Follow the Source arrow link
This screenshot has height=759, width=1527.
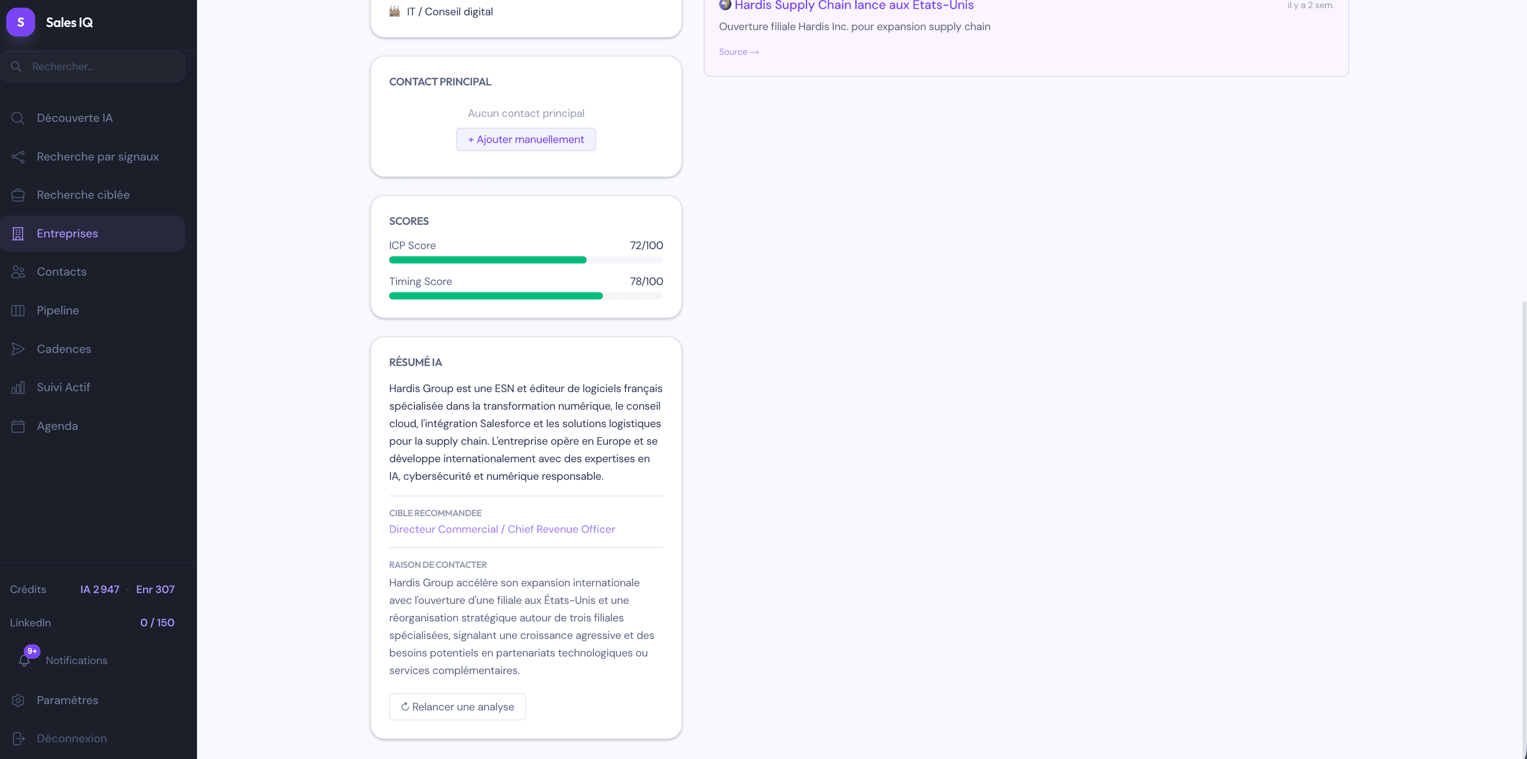pyautogui.click(x=739, y=52)
